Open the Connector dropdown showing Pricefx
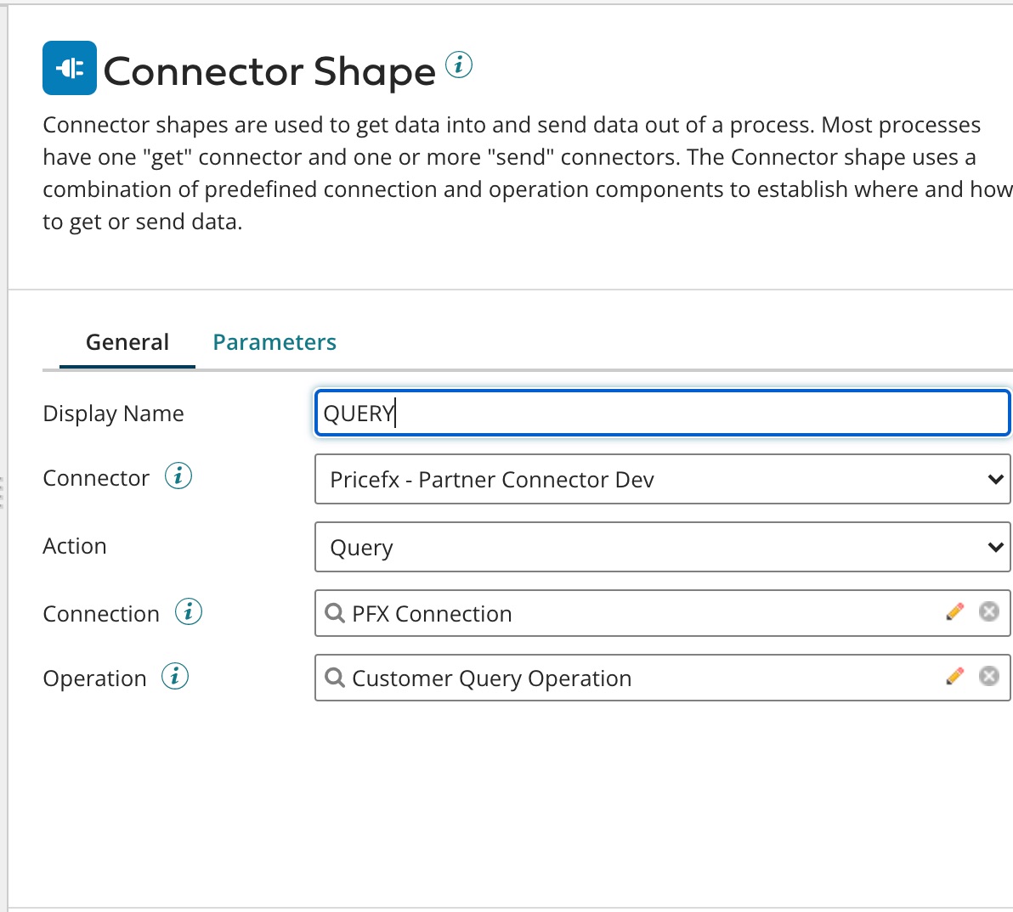Image resolution: width=1013 pixels, height=912 pixels. point(662,480)
